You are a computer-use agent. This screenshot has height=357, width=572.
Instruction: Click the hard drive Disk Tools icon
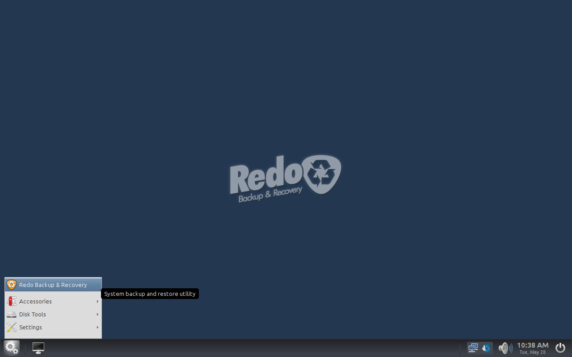point(12,314)
